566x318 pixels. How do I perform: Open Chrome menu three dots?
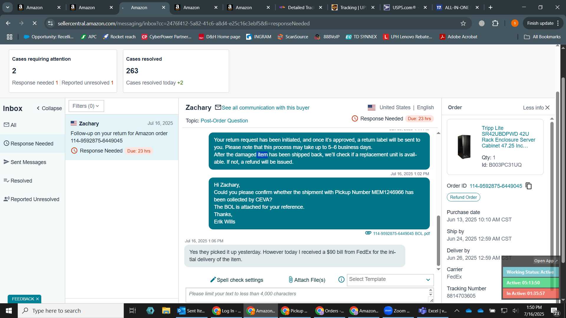558,23
